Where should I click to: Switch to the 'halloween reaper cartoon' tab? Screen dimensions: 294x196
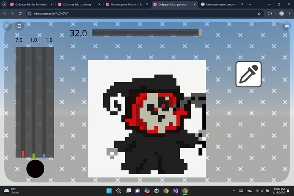(222, 4)
